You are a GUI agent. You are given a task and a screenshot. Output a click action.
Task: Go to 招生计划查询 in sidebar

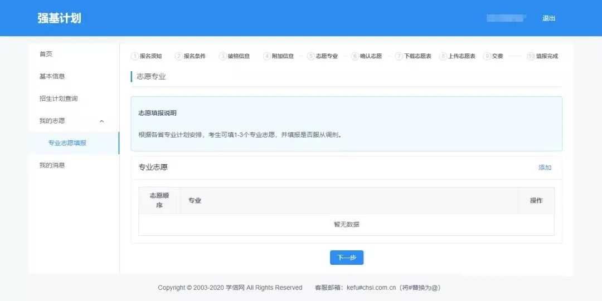coord(58,98)
